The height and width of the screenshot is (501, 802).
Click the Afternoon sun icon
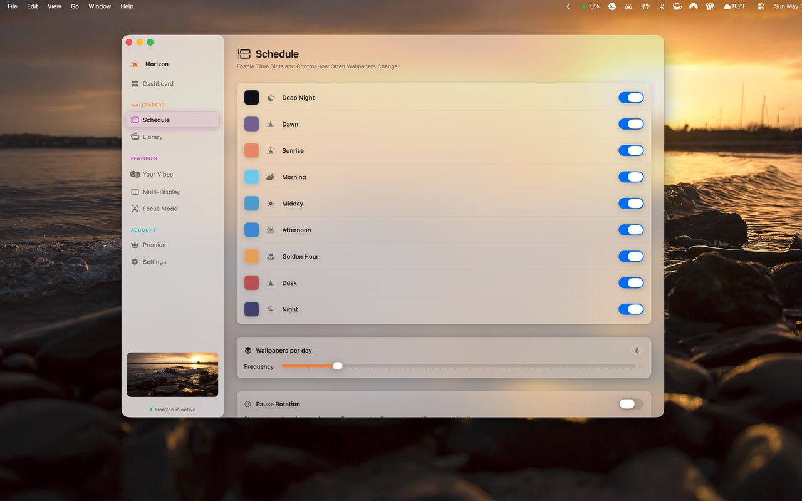[x=271, y=230]
